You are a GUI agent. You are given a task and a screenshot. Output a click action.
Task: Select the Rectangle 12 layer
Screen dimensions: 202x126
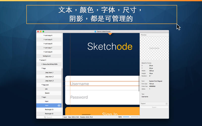tap(49, 114)
